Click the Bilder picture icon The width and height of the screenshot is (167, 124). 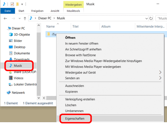coord(11,41)
